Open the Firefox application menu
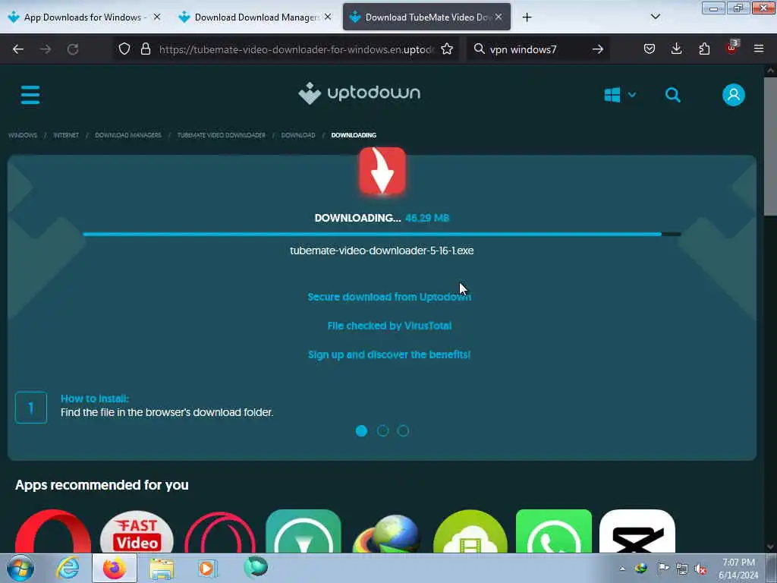This screenshot has height=583, width=777. tap(759, 49)
